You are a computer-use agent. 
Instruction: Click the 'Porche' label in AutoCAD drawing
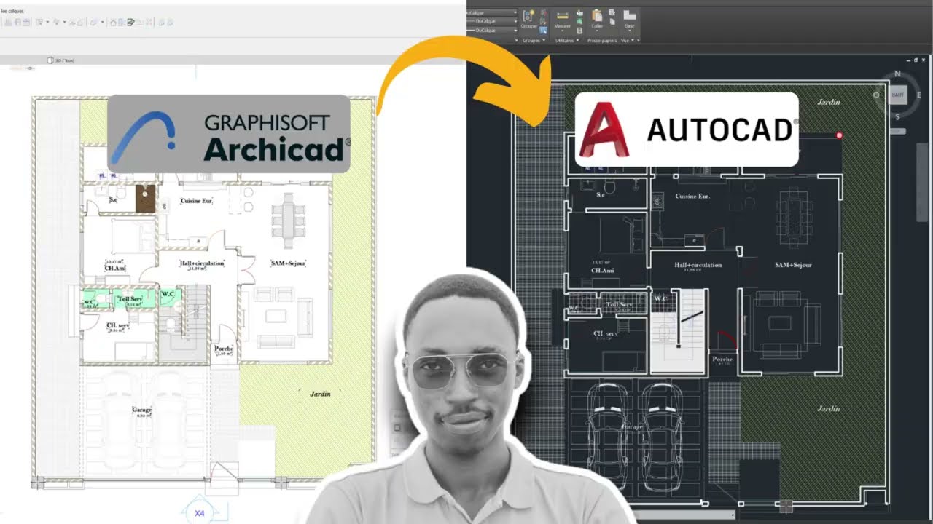pos(722,359)
